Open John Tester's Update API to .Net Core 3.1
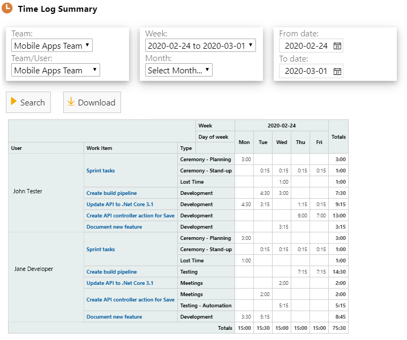 click(120, 204)
